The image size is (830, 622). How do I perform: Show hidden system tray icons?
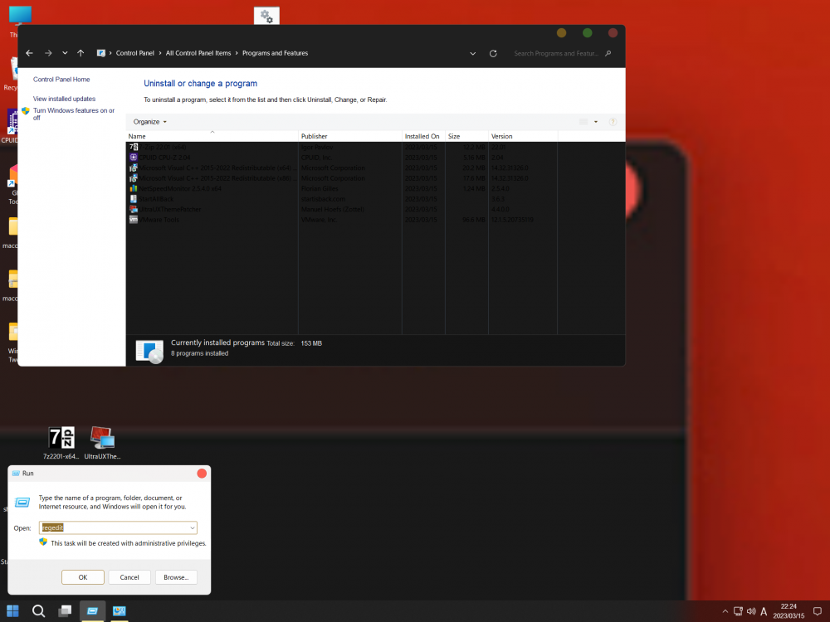click(725, 611)
